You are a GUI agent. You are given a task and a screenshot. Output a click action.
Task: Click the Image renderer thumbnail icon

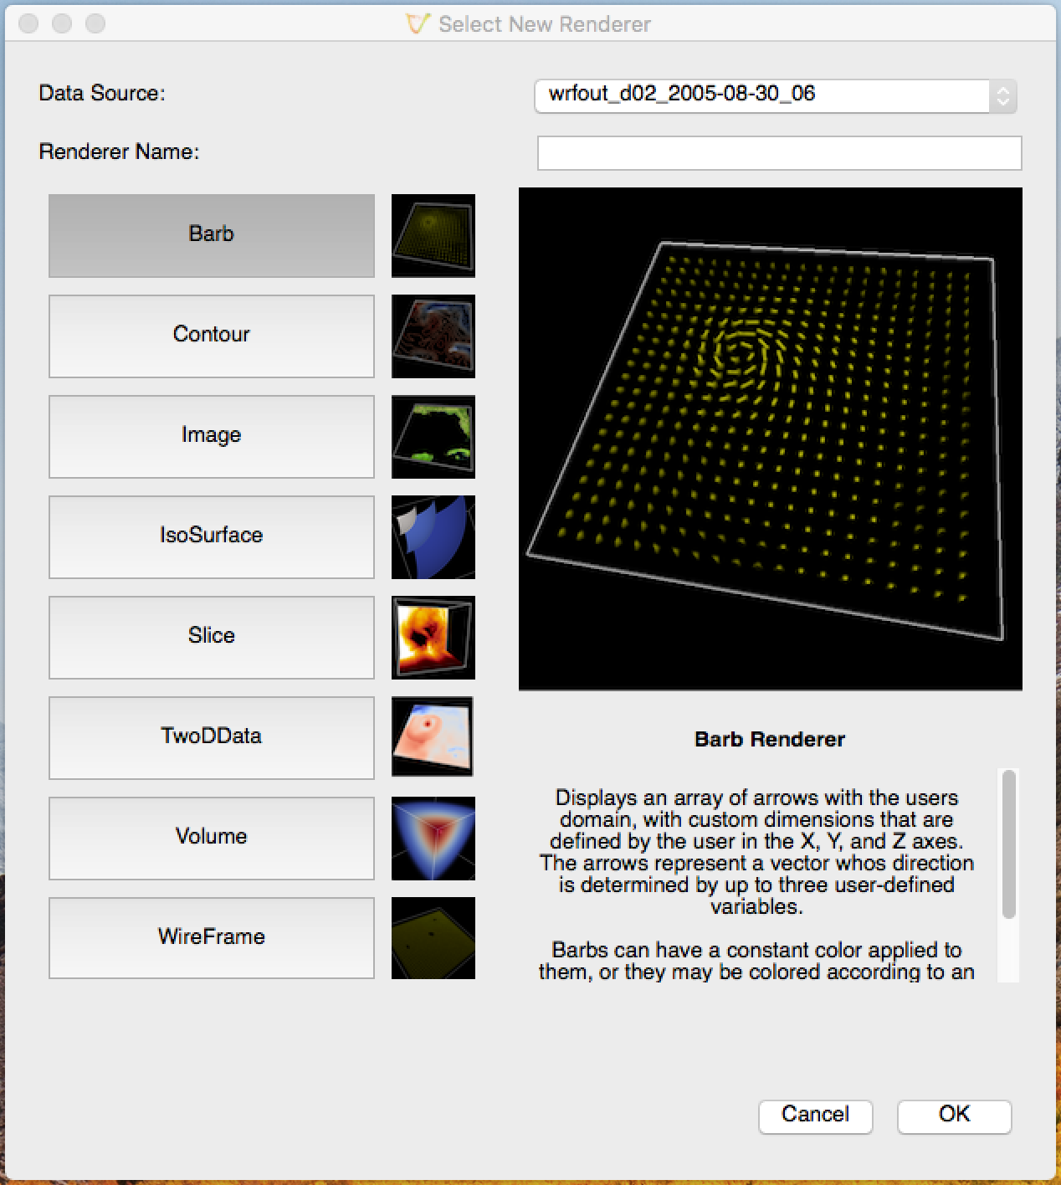pyautogui.click(x=433, y=436)
